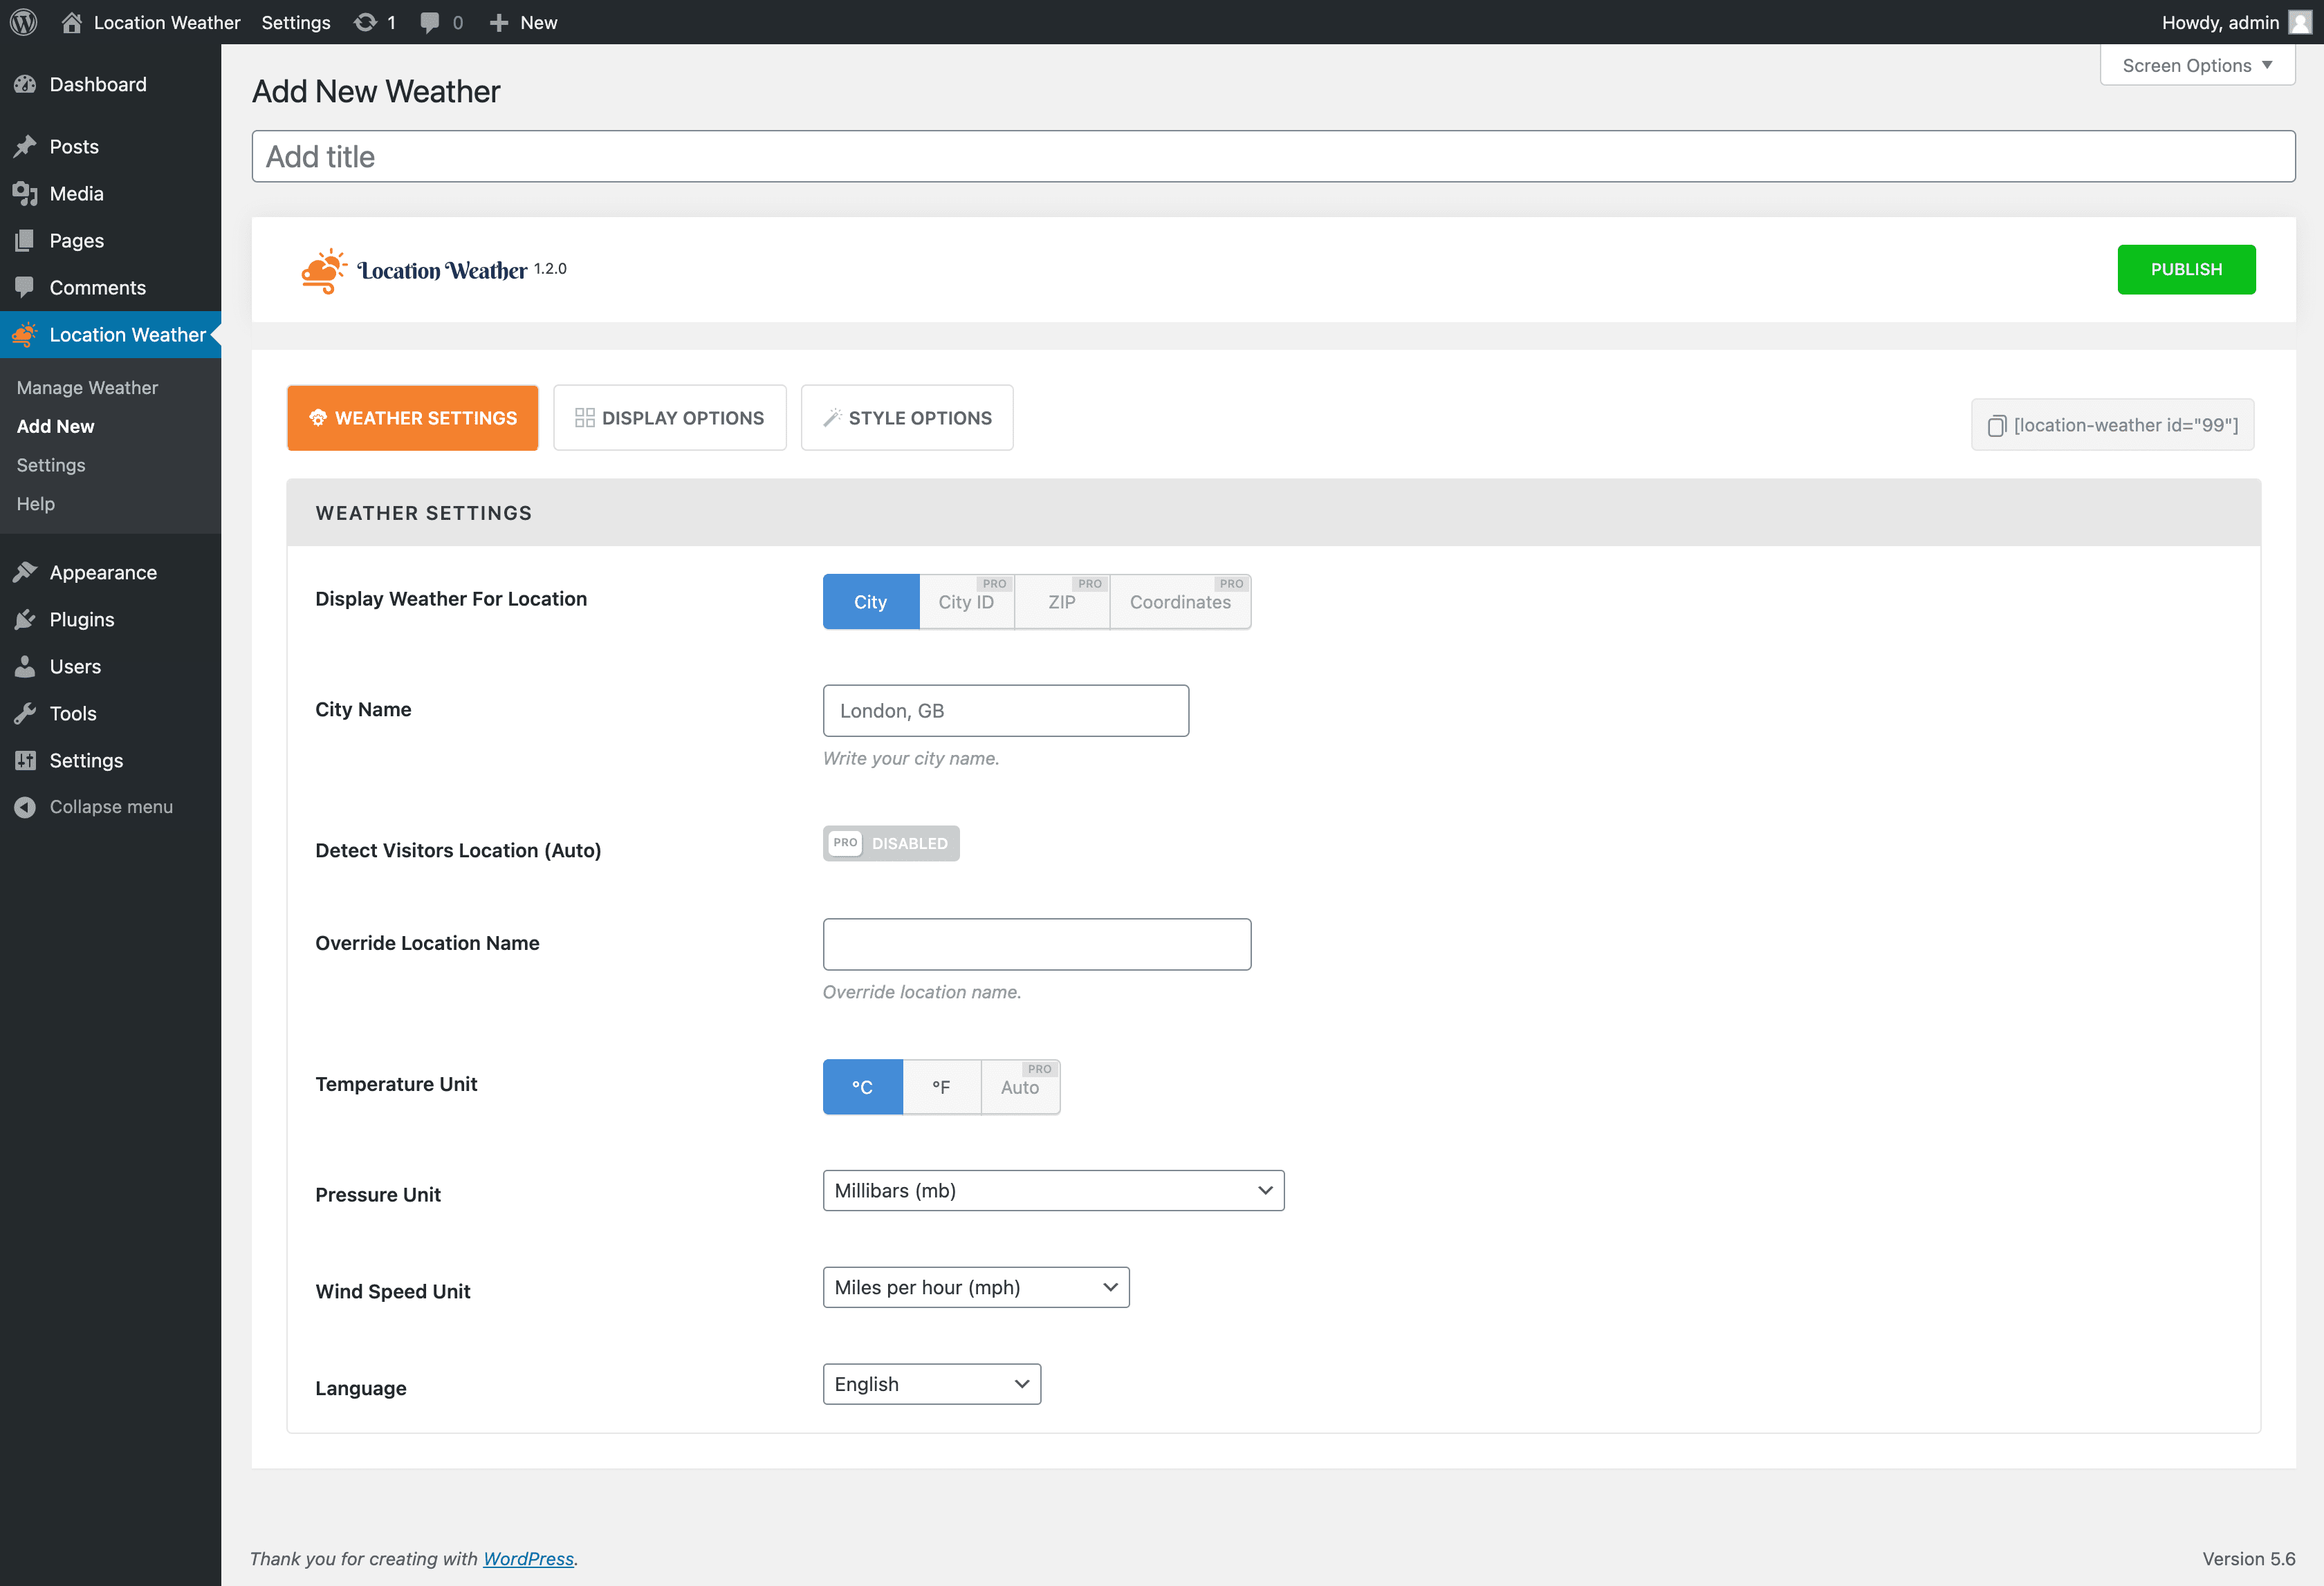Open Add New submenu item
Screen dimensions: 2324x1586
point(55,427)
